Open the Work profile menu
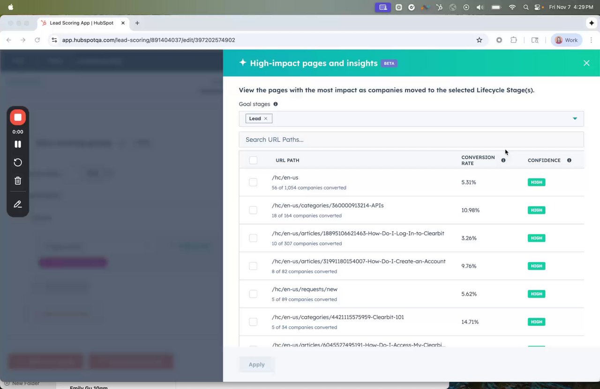600x389 pixels. click(566, 40)
